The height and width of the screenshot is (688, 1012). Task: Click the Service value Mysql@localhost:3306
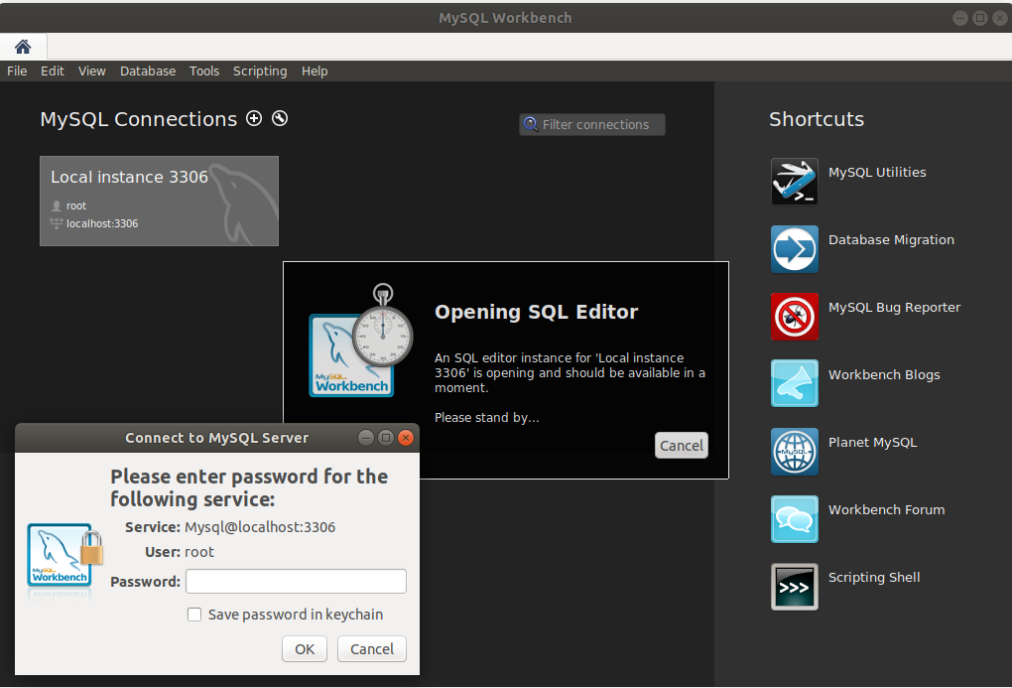[260, 527]
